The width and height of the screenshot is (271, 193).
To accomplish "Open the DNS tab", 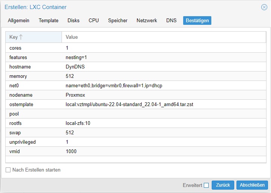I will point(171,20).
